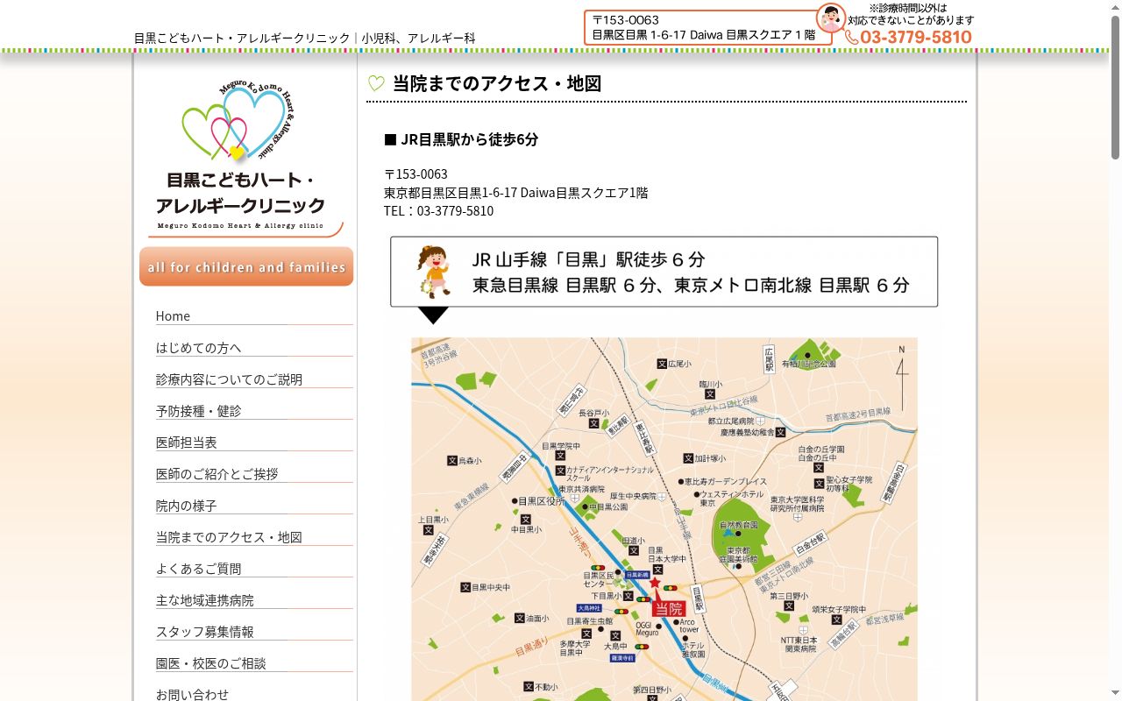This screenshot has width=1122, height=701.
Task: Click the vertical scrollbar thumb
Action: click(1115, 86)
